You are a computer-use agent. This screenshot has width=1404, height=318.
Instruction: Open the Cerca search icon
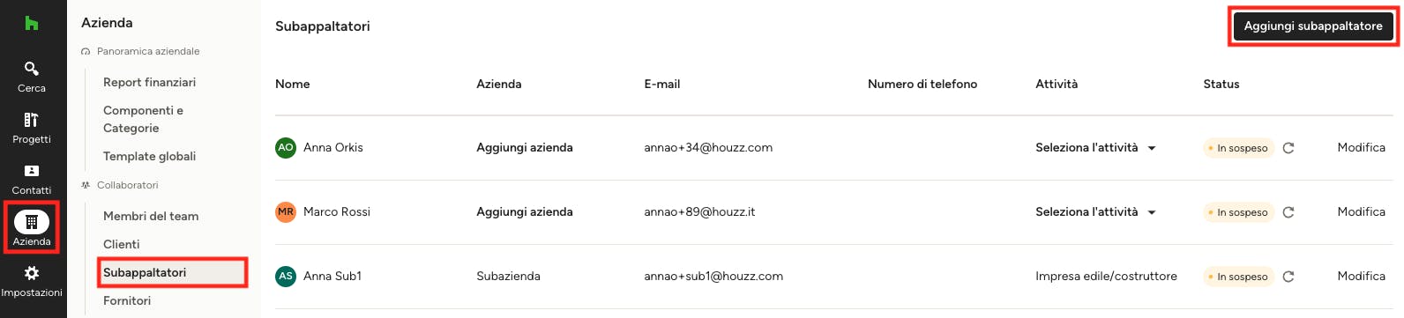click(32, 69)
